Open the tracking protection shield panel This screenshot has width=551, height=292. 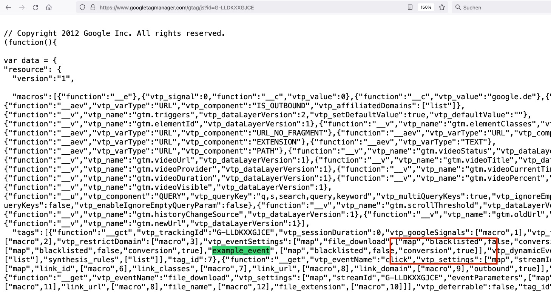(83, 8)
